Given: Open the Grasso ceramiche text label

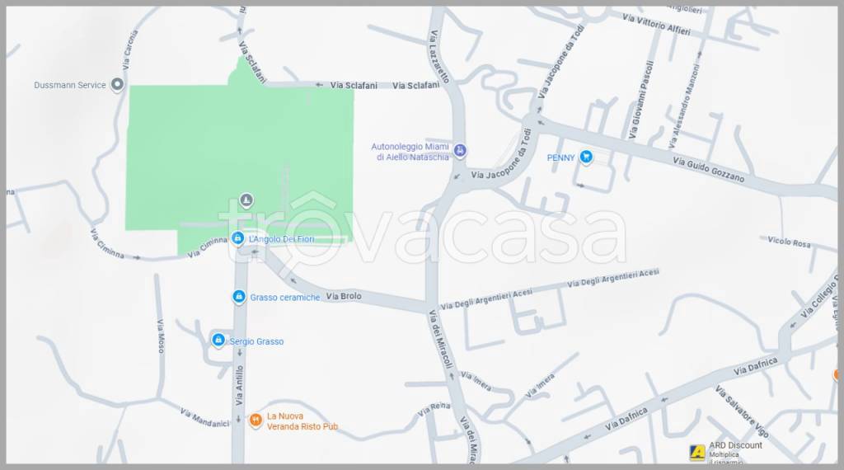Looking at the screenshot, I should click(x=284, y=297).
